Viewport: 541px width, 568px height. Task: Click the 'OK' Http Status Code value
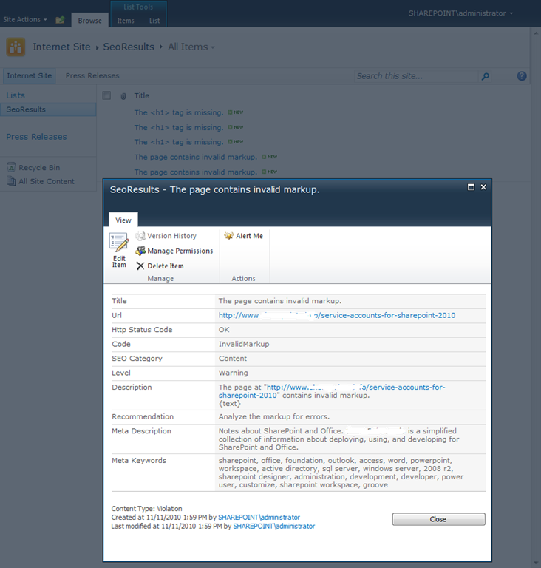[x=224, y=330]
